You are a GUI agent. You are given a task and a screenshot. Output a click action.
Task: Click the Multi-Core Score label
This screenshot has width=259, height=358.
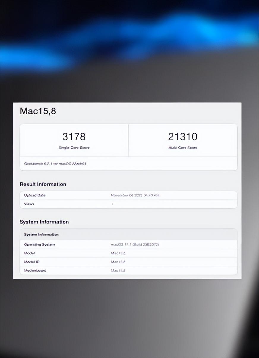coord(183,148)
